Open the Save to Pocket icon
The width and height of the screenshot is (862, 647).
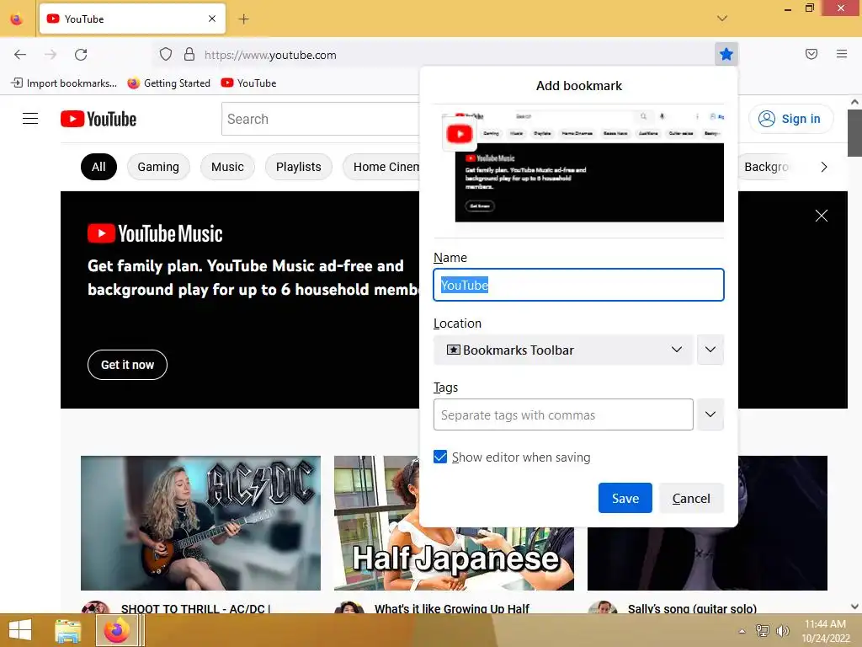811,54
